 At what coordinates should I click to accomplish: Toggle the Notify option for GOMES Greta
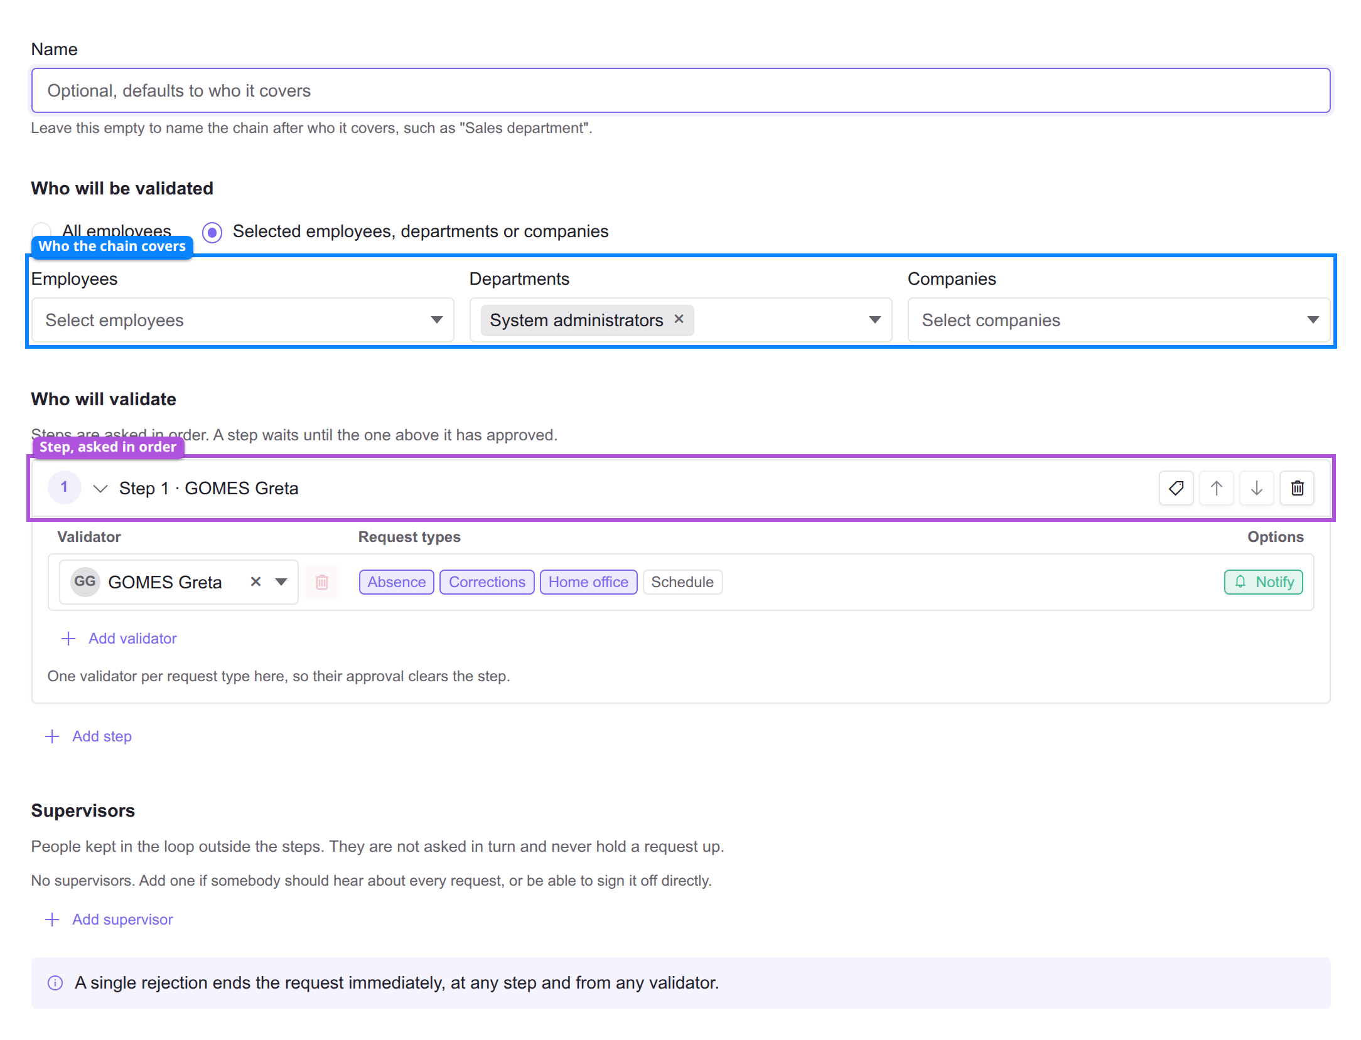pyautogui.click(x=1263, y=582)
